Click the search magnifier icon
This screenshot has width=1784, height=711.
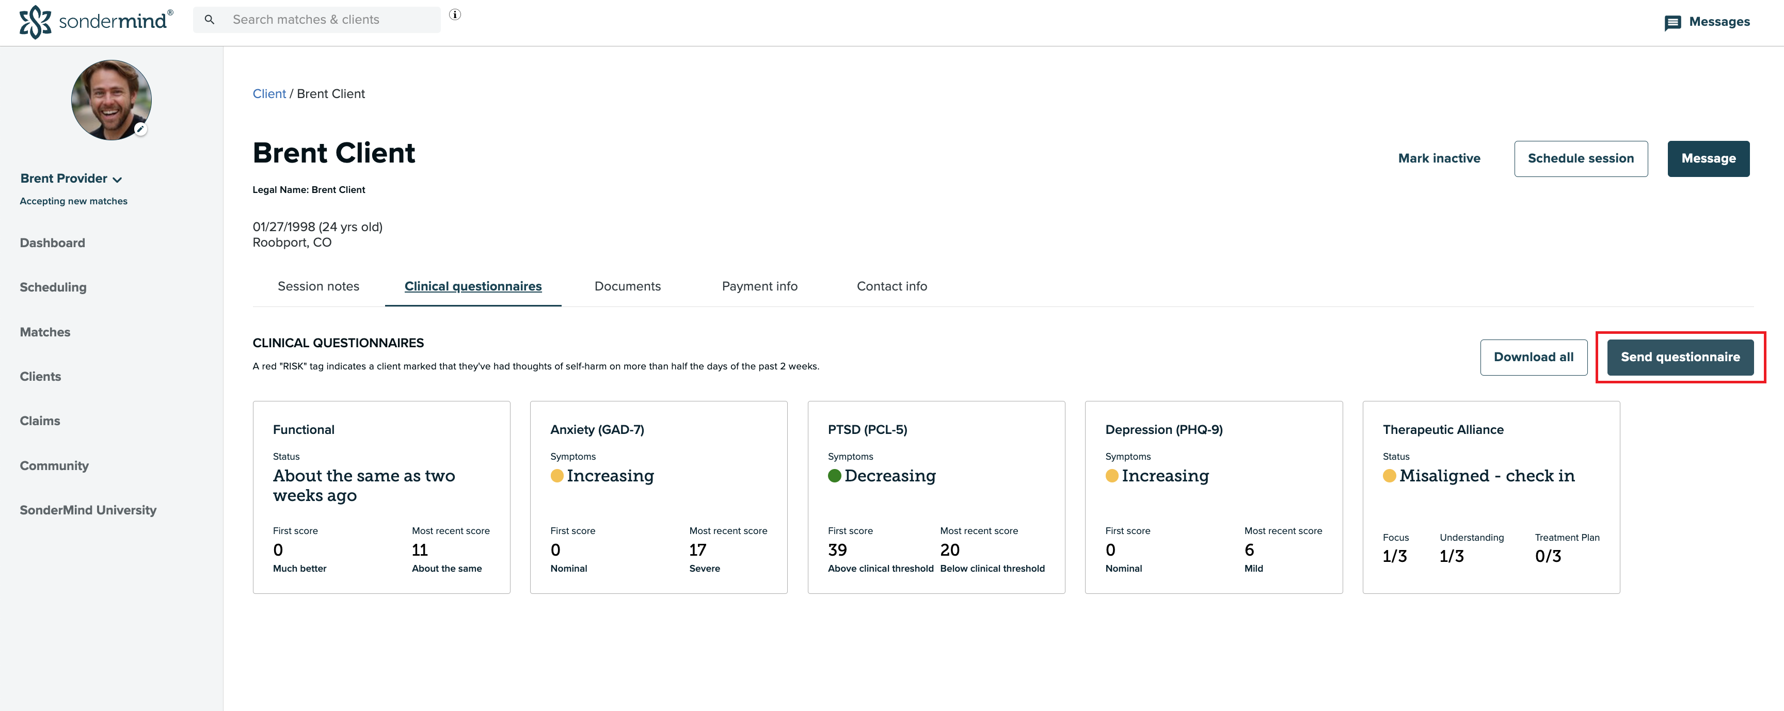coord(209,20)
